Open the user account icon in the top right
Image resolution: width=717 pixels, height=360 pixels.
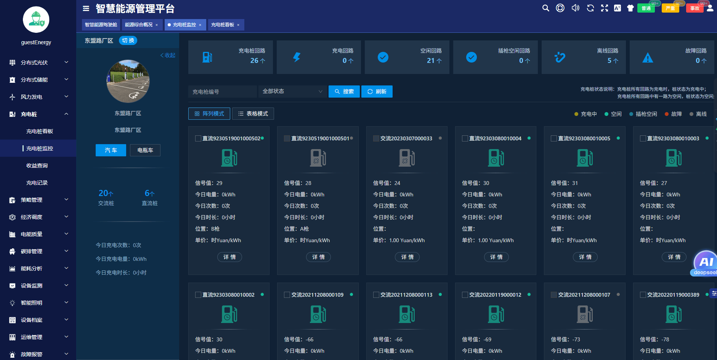pos(710,8)
